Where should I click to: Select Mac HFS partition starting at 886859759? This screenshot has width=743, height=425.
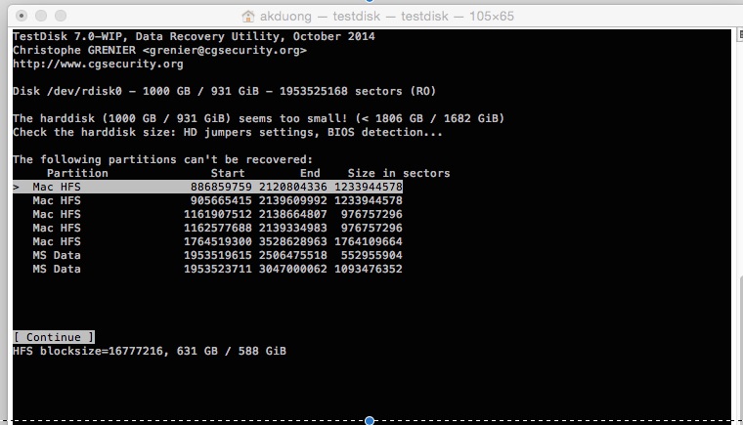coord(207,187)
